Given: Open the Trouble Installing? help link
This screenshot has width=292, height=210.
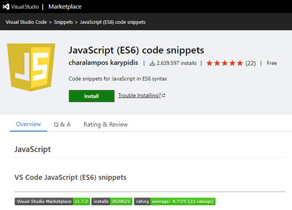Looking at the screenshot, I should click(140, 96).
